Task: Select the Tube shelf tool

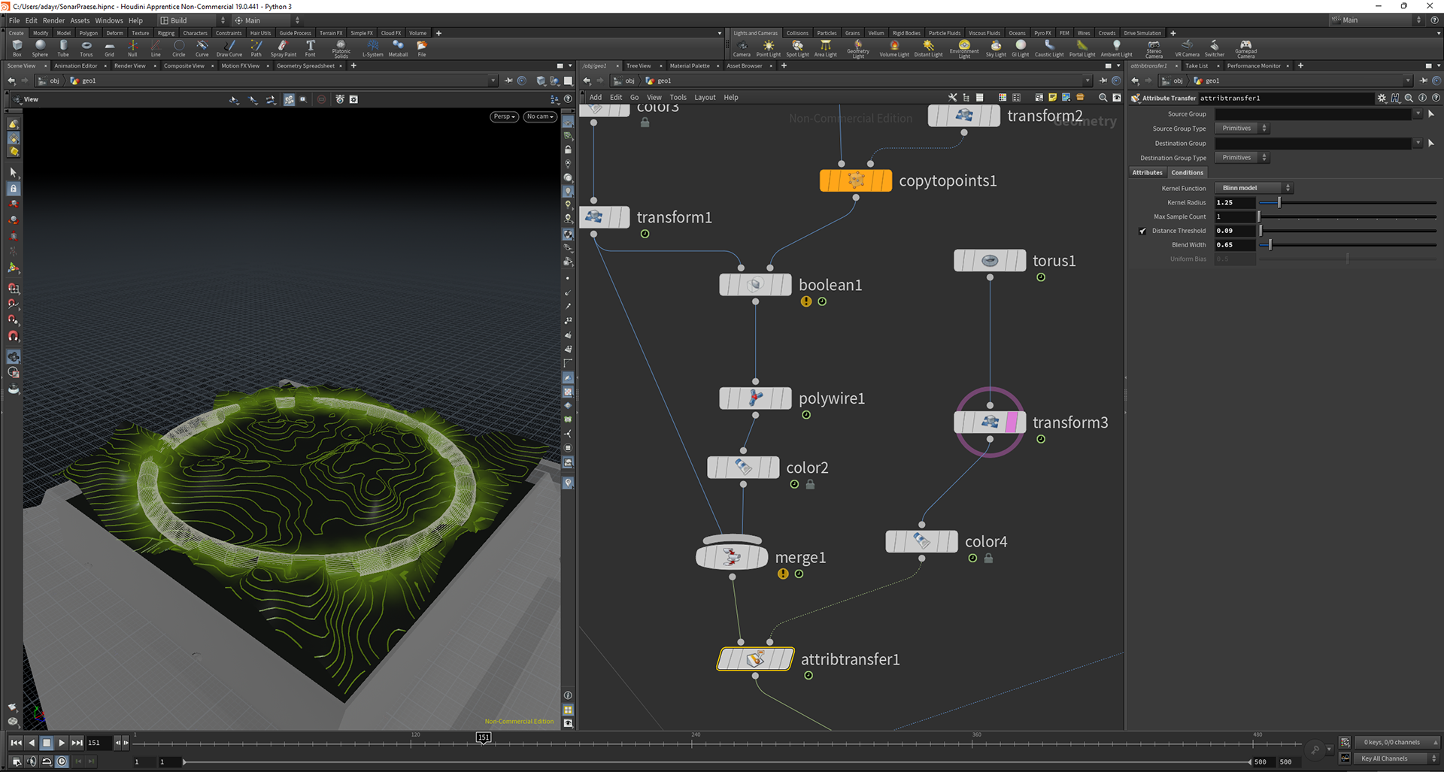Action: click(x=63, y=48)
